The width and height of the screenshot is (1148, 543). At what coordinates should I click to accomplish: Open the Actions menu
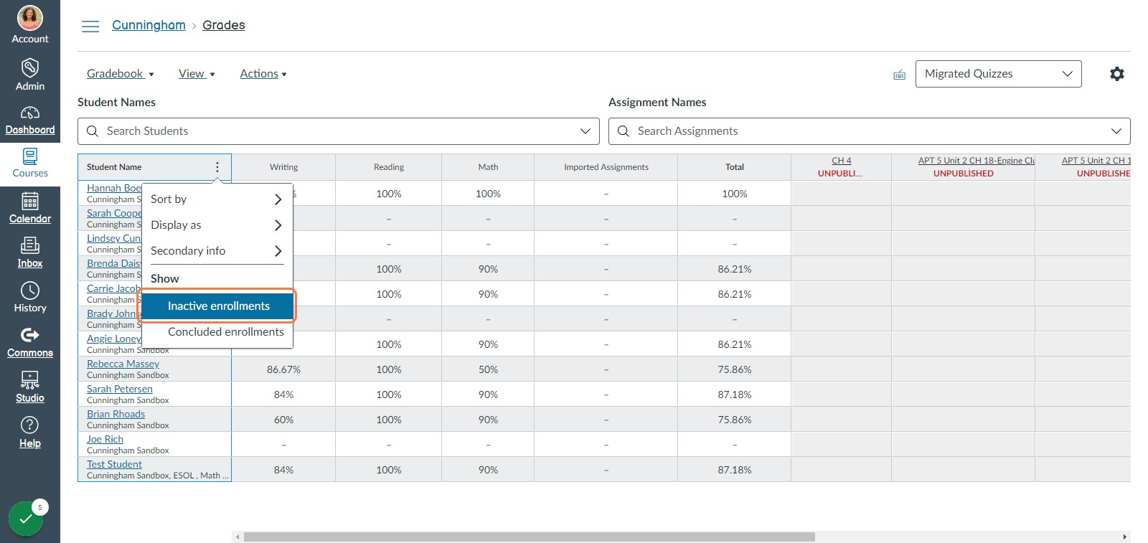(x=263, y=74)
